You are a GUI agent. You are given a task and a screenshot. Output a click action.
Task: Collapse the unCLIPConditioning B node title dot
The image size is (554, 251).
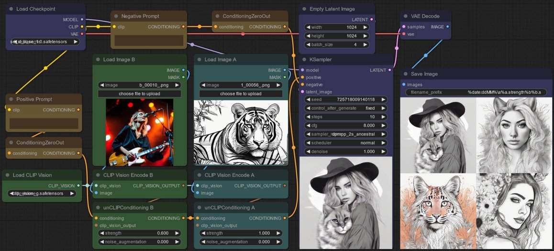98,208
